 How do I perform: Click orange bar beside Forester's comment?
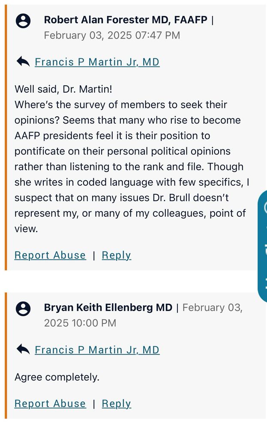click(x=6, y=137)
